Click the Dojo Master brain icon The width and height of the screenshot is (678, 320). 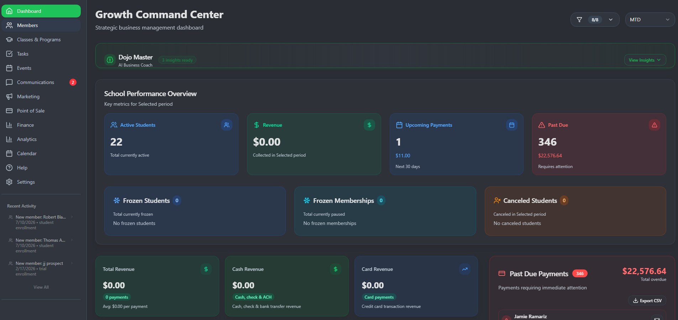(x=110, y=60)
